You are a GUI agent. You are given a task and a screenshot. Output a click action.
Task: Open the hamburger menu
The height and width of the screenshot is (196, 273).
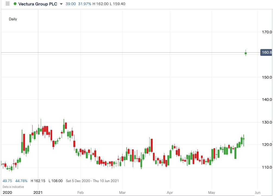7,4
